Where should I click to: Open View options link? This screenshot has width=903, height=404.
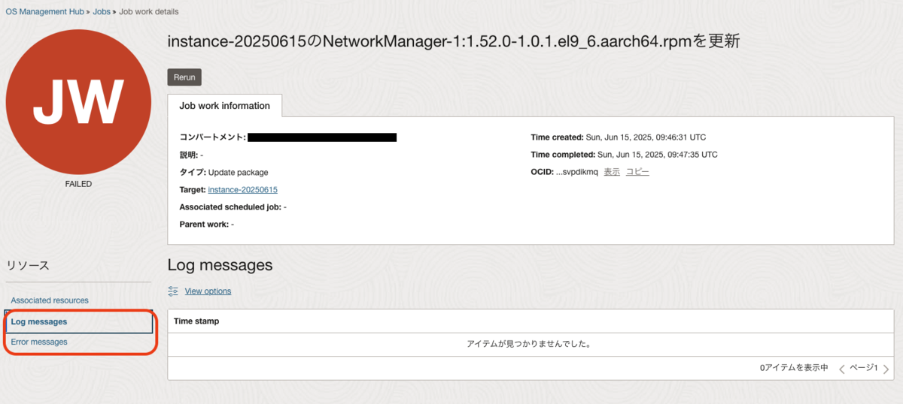pyautogui.click(x=208, y=291)
